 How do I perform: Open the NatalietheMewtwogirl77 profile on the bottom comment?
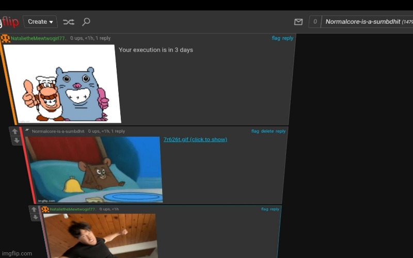[73, 209]
